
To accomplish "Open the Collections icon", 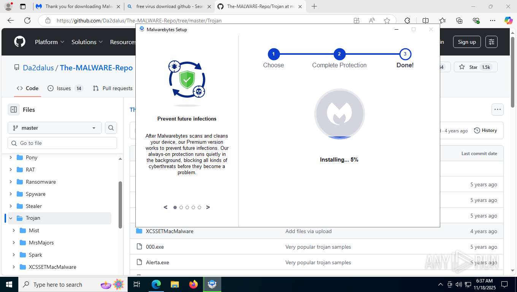I will click(x=459, y=21).
